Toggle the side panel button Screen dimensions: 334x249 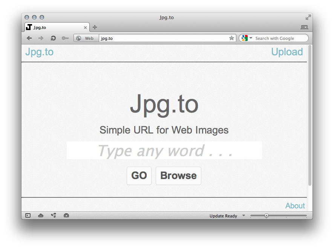pos(28,216)
